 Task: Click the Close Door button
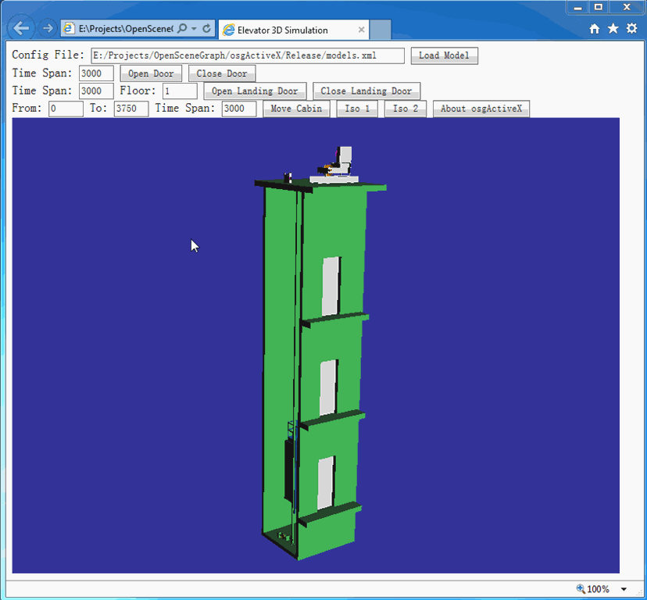coord(222,73)
